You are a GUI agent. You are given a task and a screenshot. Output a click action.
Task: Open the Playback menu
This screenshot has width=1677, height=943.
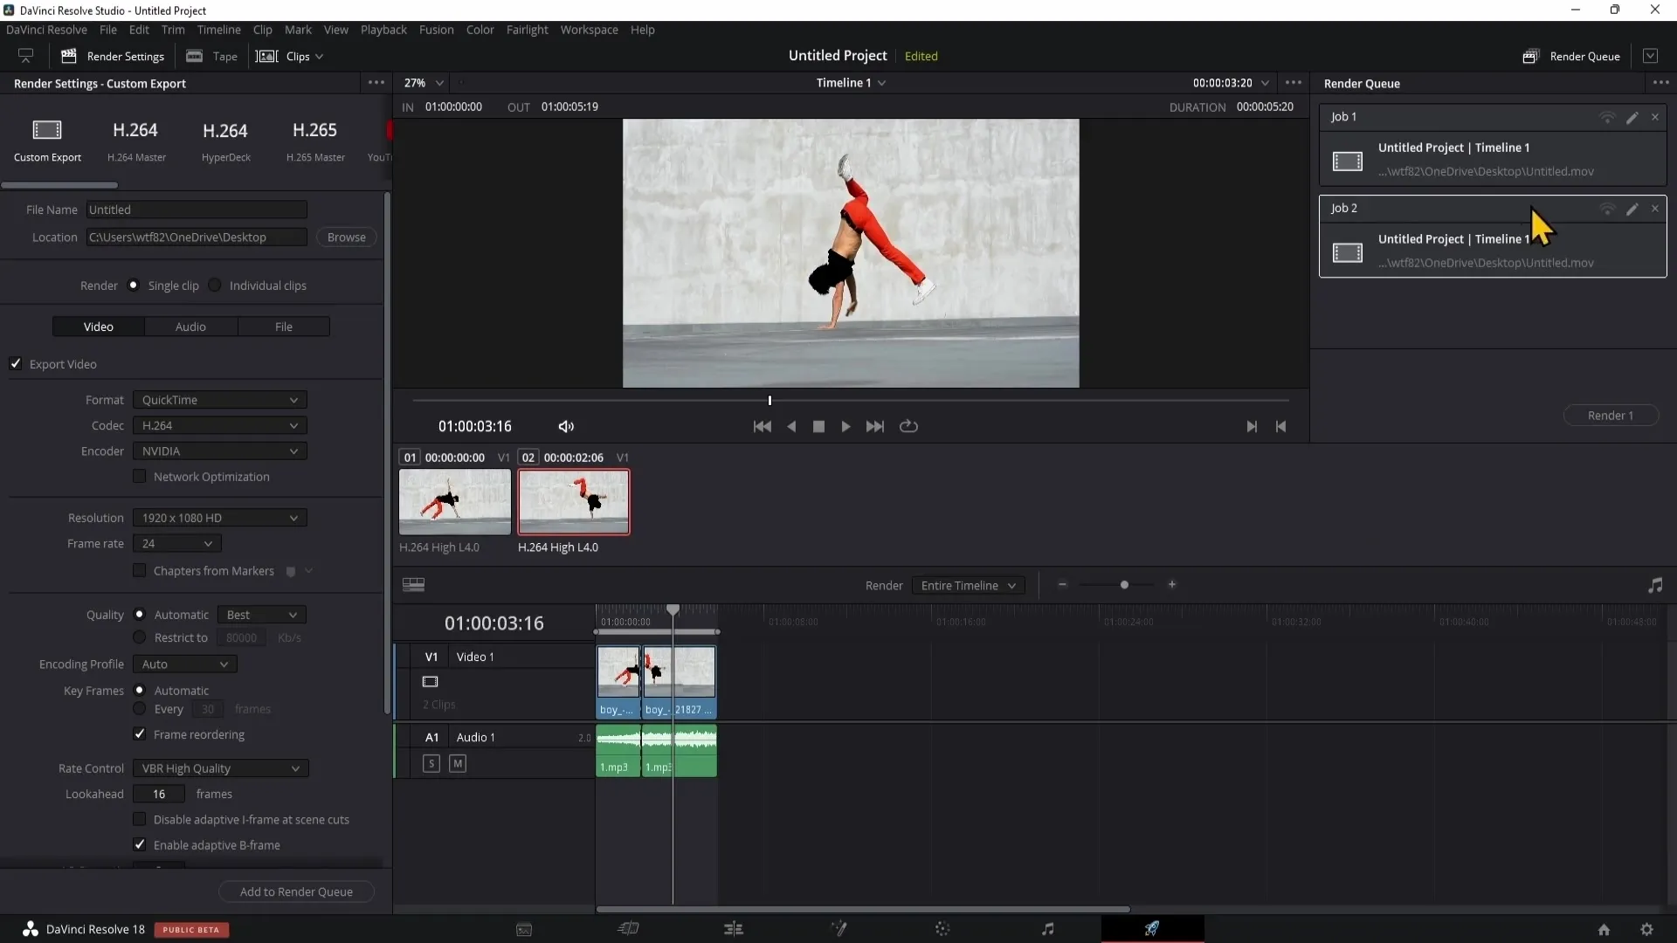click(x=383, y=29)
